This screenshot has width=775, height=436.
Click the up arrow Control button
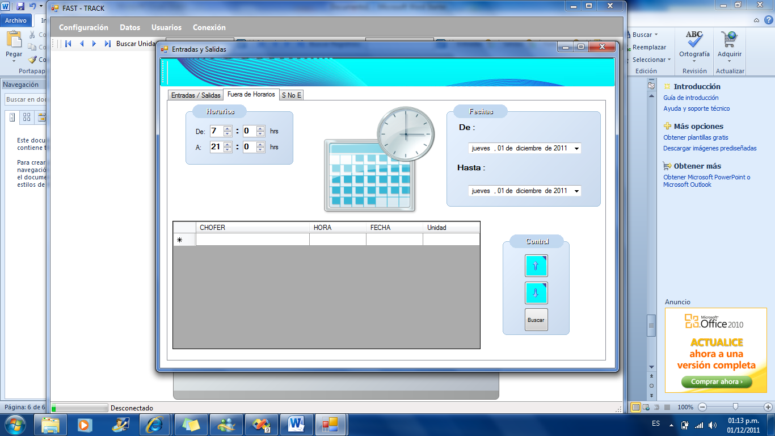[536, 266]
